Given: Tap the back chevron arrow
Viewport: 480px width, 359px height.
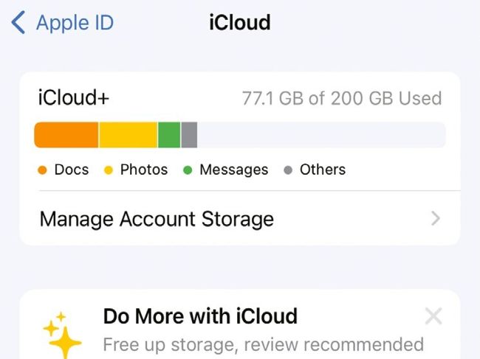Looking at the screenshot, I should 18,23.
